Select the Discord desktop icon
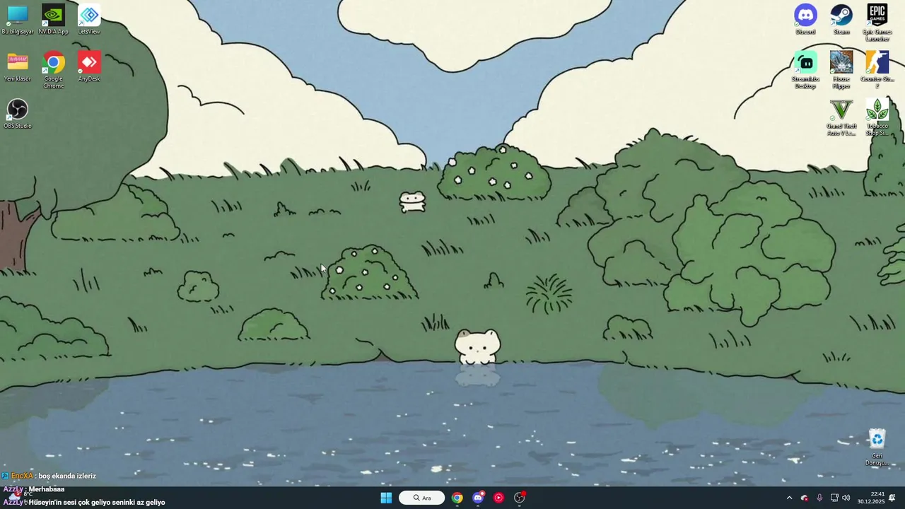Screen dimensions: 905x509 (805, 19)
